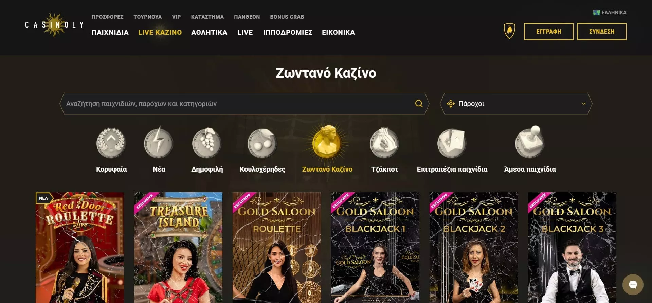The height and width of the screenshot is (303, 652).
Task: Open Gold Saloon Blackjack 3 thumbnail
Action: [x=572, y=248]
